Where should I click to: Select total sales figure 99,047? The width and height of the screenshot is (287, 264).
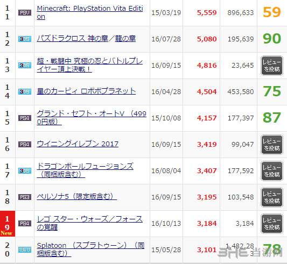tap(243, 144)
